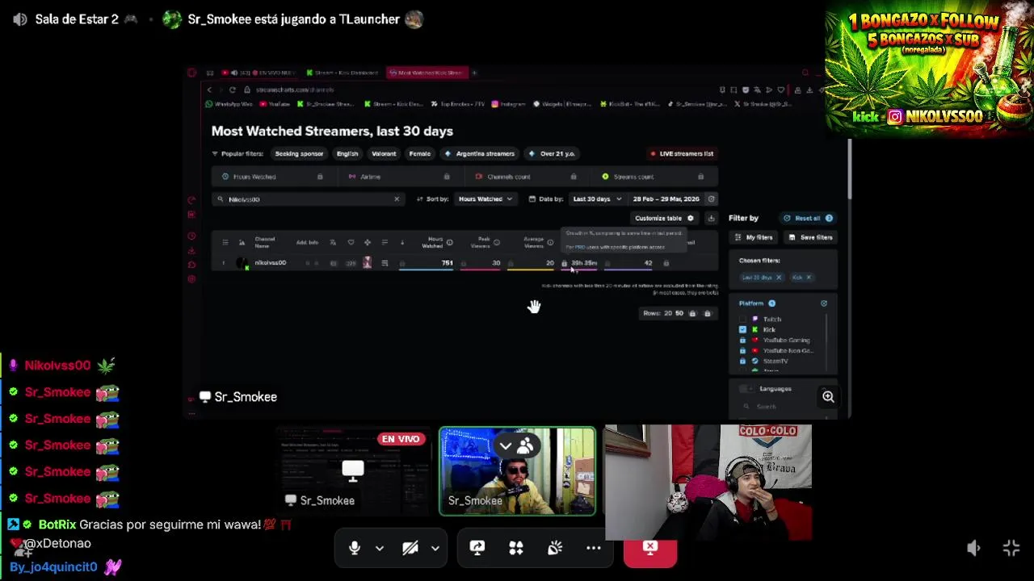Open microphone input options arrow
Image resolution: width=1034 pixels, height=581 pixels.
tap(380, 549)
